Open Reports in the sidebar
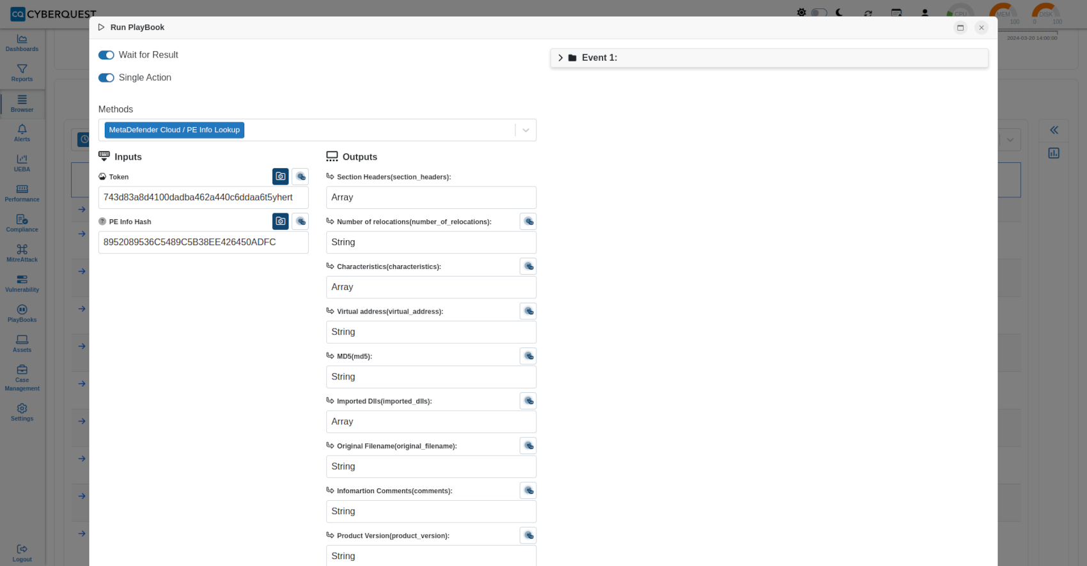Screen dimensions: 1087x566 point(22,73)
